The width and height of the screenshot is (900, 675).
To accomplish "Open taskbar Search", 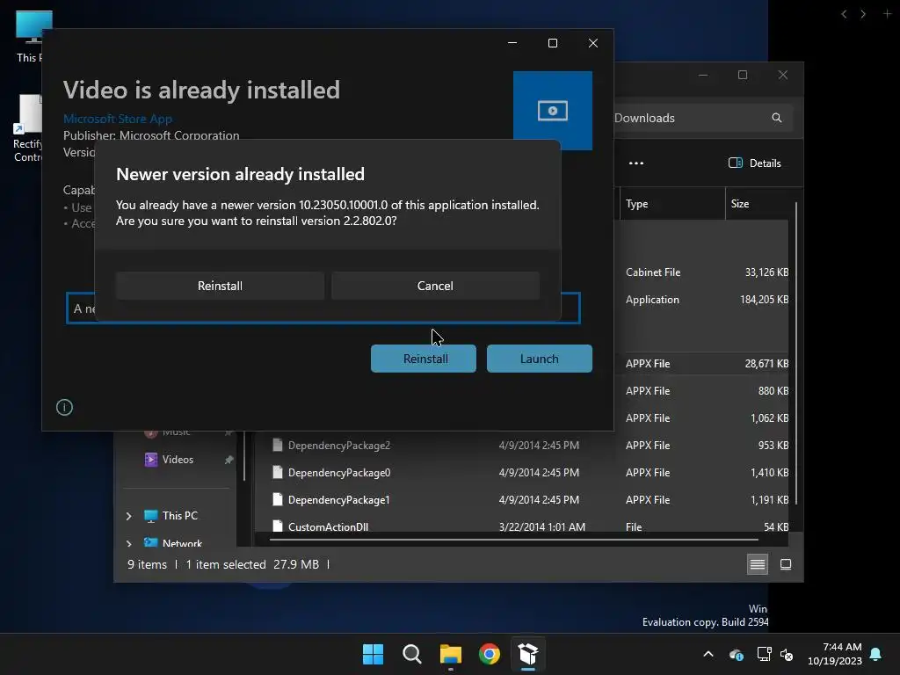I will [412, 654].
